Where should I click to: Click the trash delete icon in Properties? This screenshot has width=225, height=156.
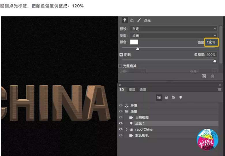click(213, 76)
